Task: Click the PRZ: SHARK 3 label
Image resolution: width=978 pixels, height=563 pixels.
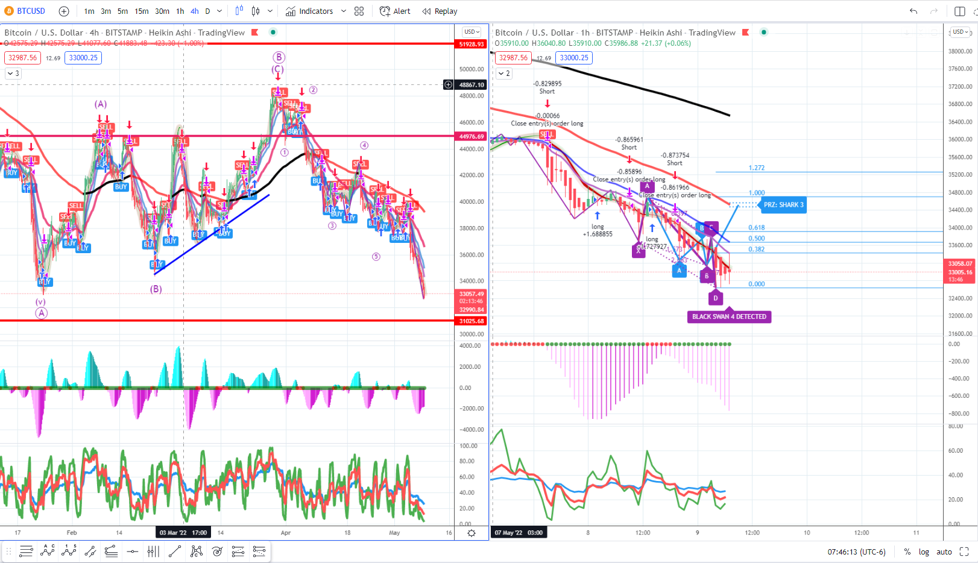Action: click(x=783, y=205)
